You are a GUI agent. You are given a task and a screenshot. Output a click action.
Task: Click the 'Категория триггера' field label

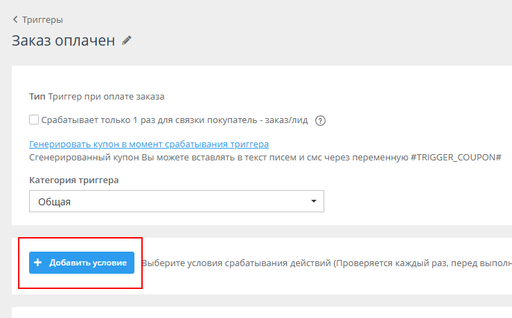74,180
